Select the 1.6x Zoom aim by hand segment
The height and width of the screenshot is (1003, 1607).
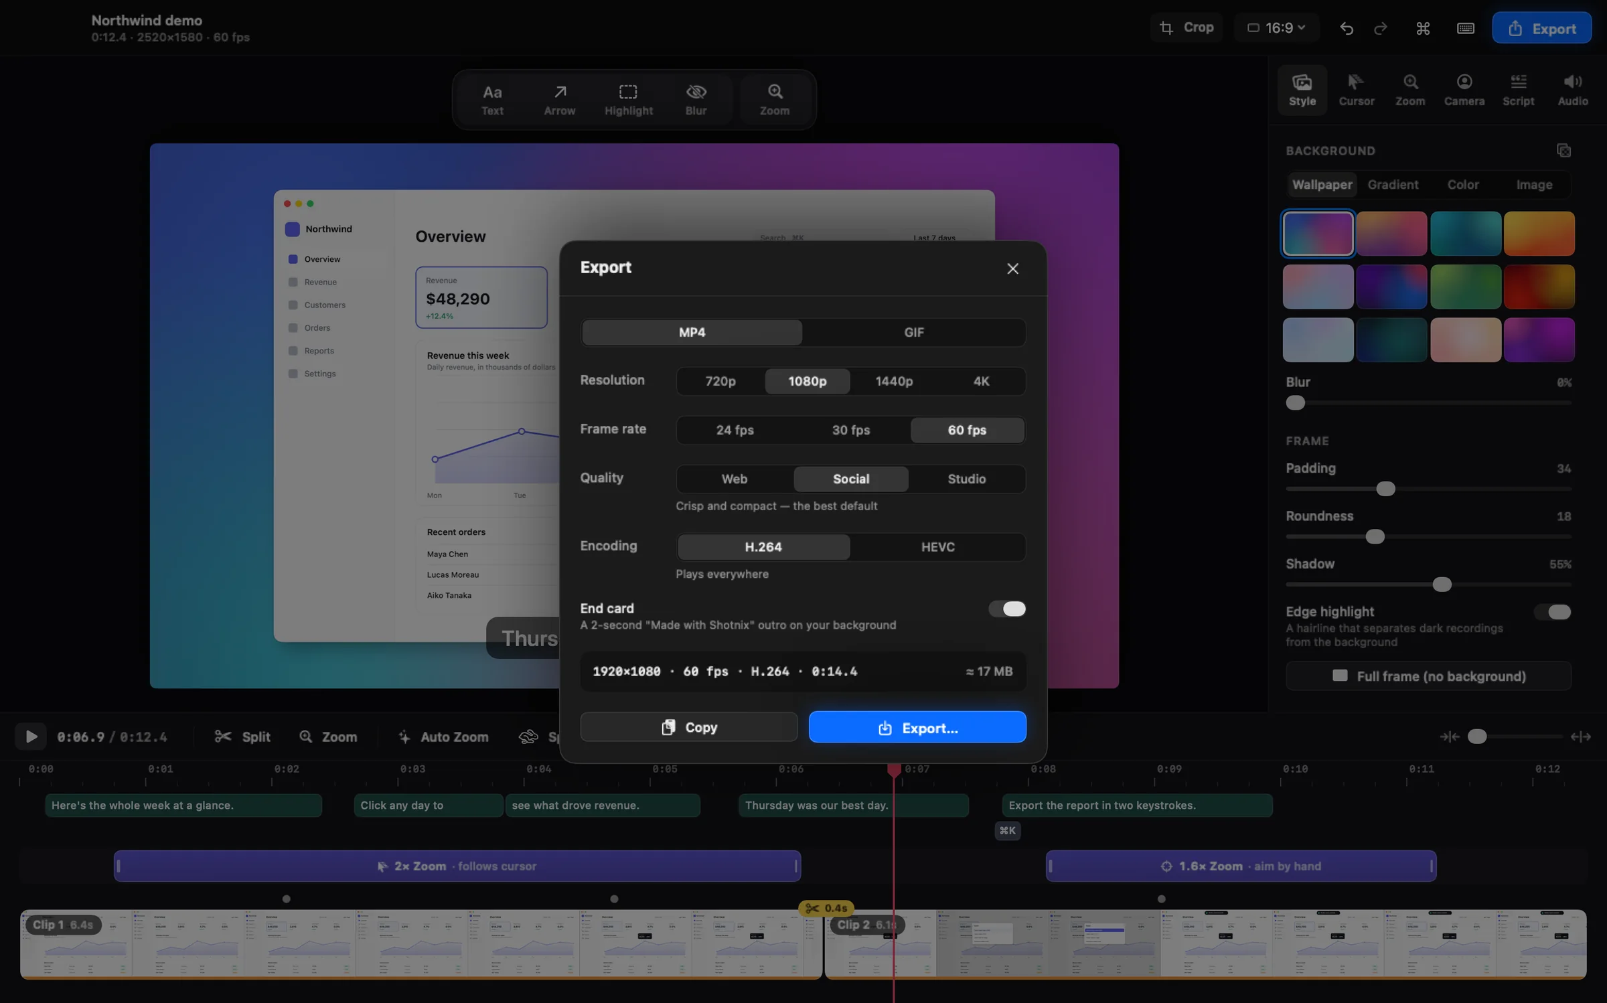pyautogui.click(x=1241, y=866)
